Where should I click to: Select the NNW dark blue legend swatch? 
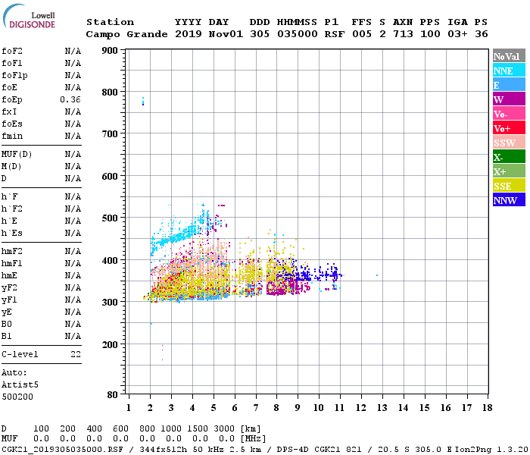[509, 199]
